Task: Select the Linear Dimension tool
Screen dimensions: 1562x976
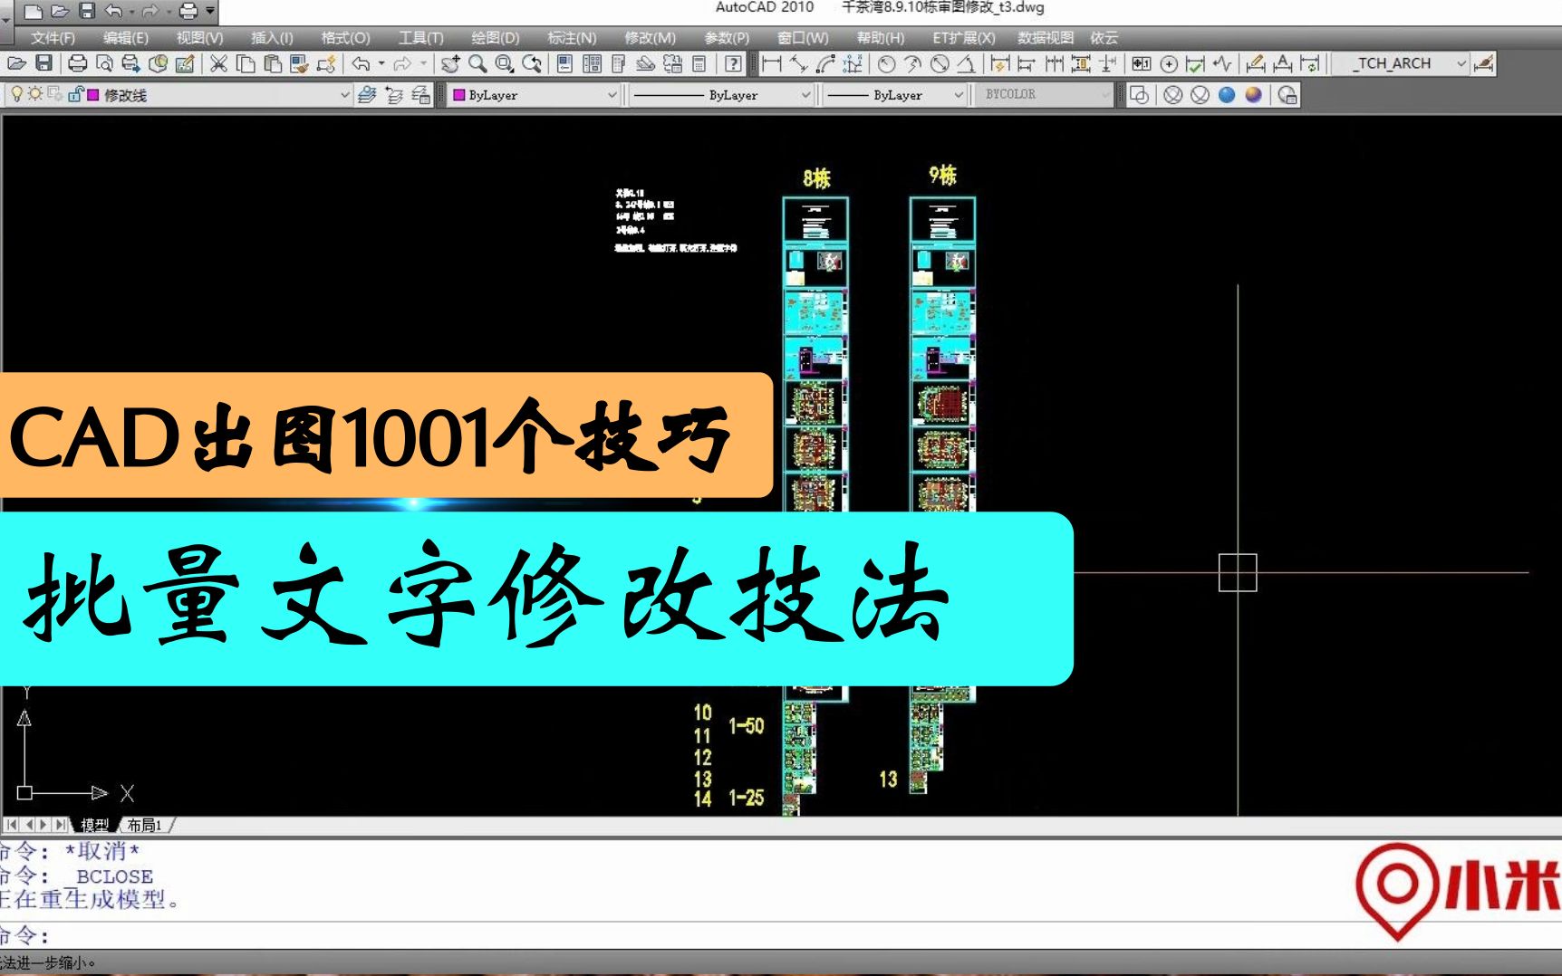Action: point(771,63)
